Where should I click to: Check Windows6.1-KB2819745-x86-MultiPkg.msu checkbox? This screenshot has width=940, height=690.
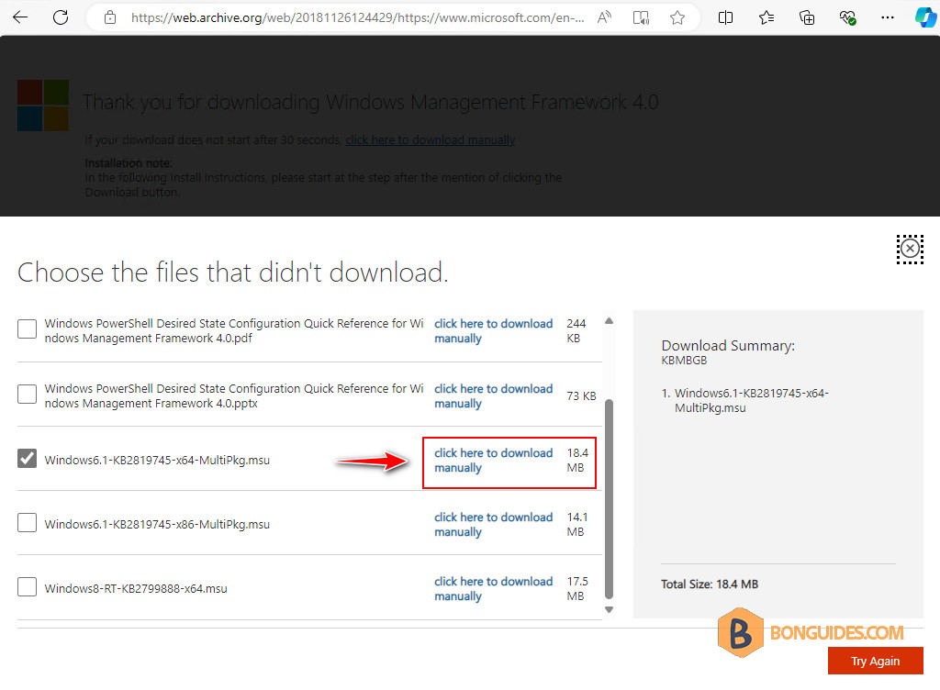point(27,523)
